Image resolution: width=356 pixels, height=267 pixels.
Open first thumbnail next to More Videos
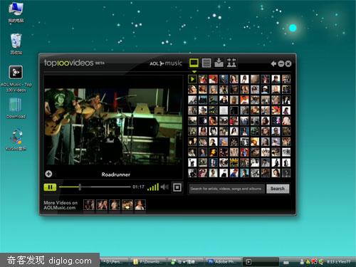point(89,205)
